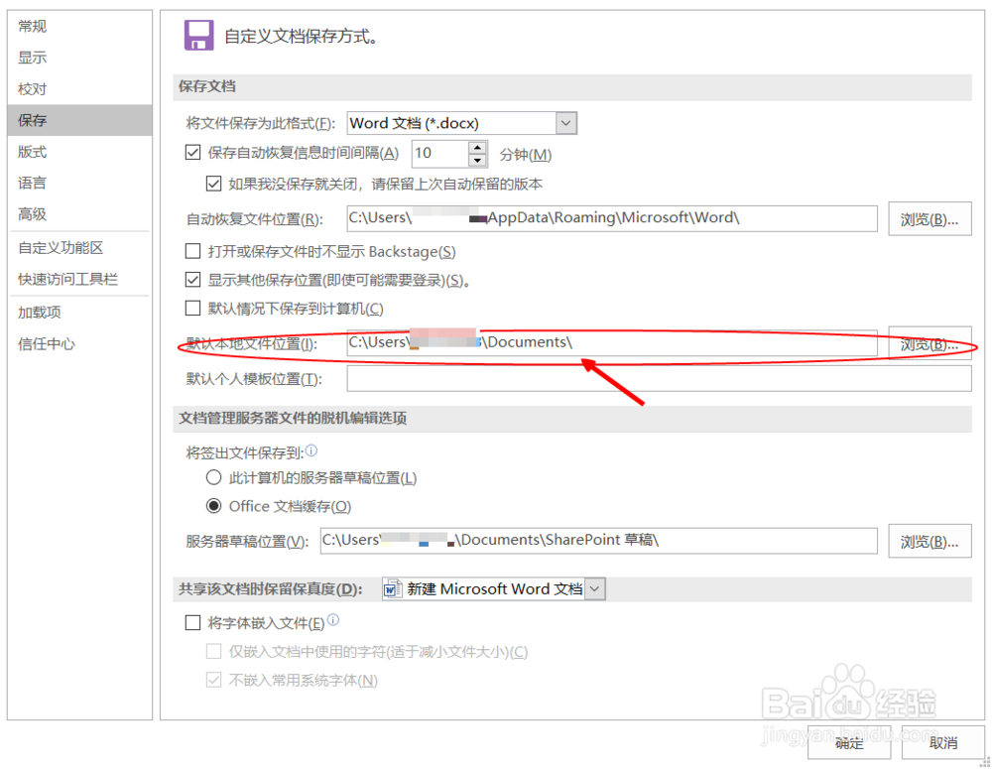Image resolution: width=992 pixels, height=769 pixels.
Task: Toggle 如果我没保存就关闭 keep last version checkbox
Action: 214,185
